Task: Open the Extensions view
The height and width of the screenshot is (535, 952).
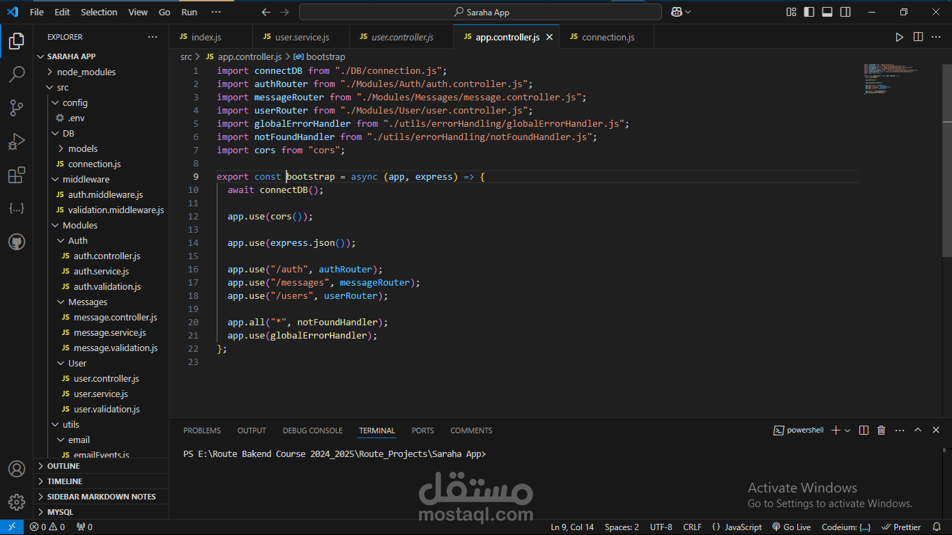Action: 17,175
